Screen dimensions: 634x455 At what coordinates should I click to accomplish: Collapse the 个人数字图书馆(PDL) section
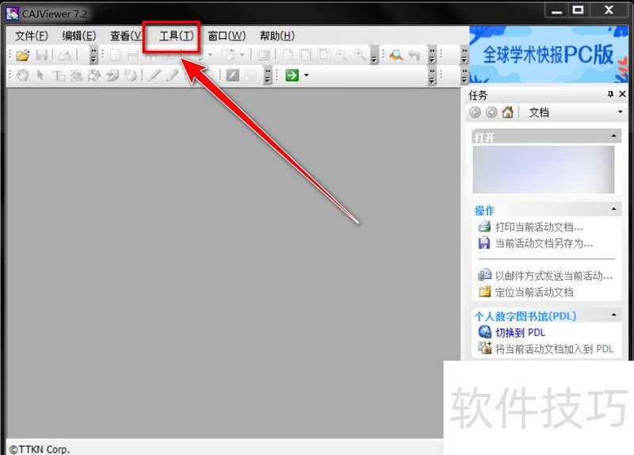(x=616, y=315)
